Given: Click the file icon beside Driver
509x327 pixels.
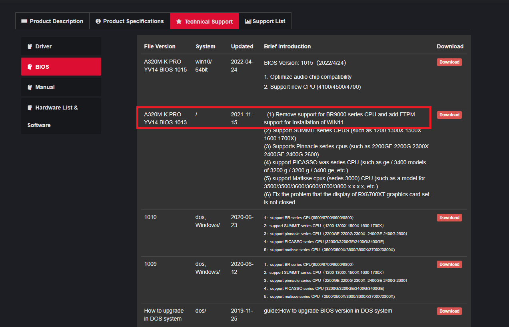Looking at the screenshot, I should tap(30, 46).
